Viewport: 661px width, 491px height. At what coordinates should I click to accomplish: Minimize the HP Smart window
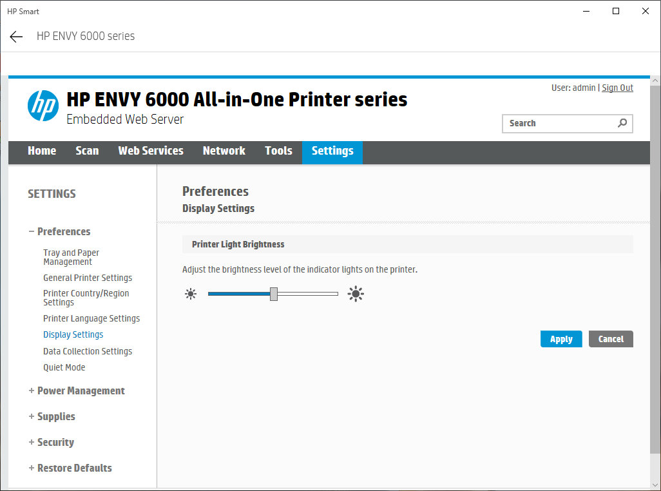click(x=586, y=11)
